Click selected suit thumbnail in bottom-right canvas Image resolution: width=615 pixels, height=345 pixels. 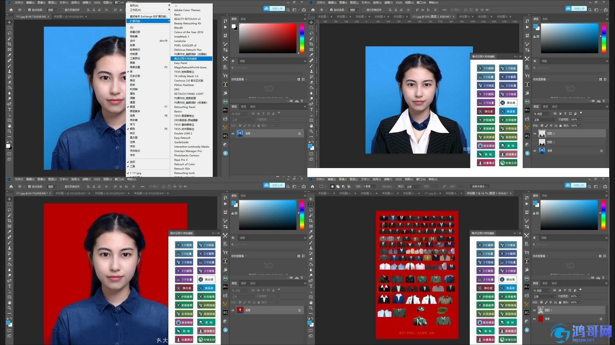pos(384,288)
